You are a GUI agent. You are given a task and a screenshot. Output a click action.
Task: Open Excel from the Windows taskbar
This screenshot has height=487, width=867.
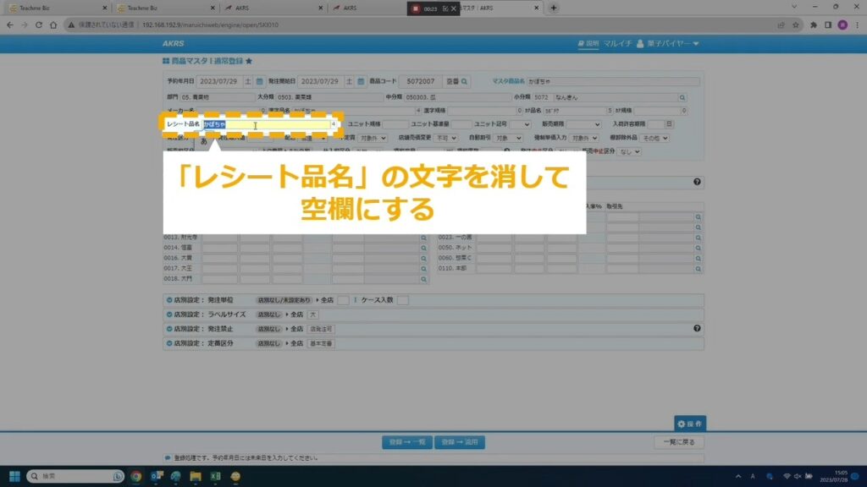coord(215,477)
